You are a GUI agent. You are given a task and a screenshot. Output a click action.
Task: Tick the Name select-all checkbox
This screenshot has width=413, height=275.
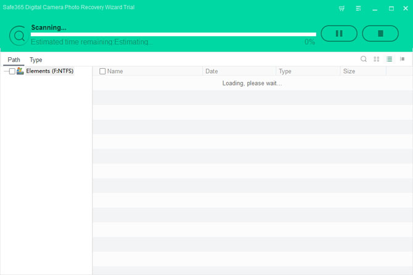(102, 71)
